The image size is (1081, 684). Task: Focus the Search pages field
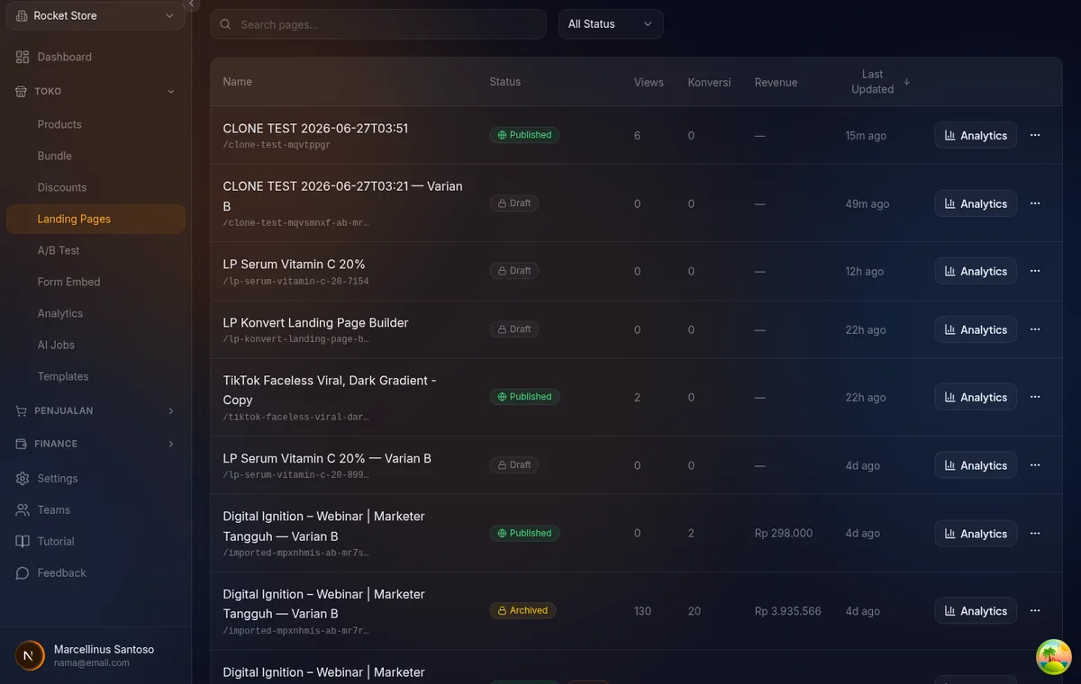[x=378, y=24]
